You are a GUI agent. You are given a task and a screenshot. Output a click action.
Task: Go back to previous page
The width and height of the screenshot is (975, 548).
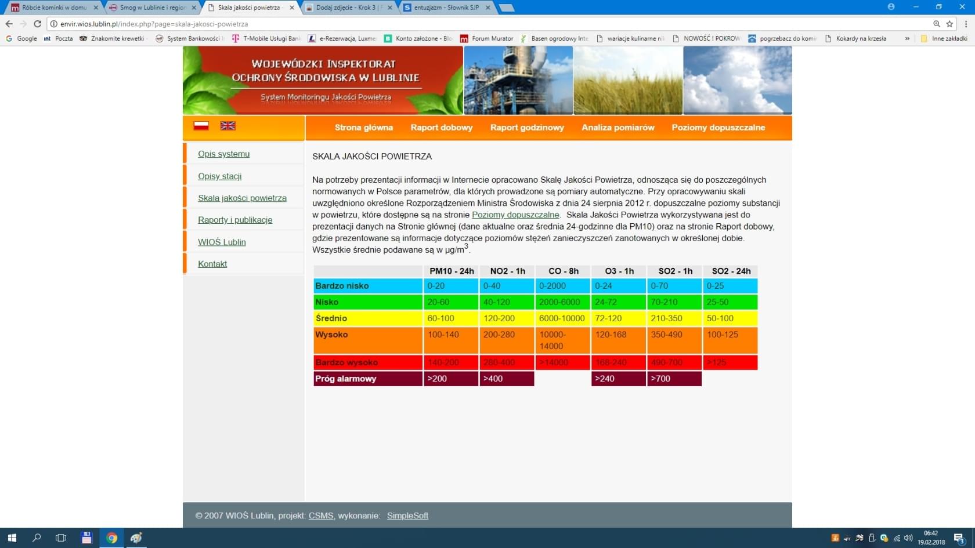coord(9,24)
